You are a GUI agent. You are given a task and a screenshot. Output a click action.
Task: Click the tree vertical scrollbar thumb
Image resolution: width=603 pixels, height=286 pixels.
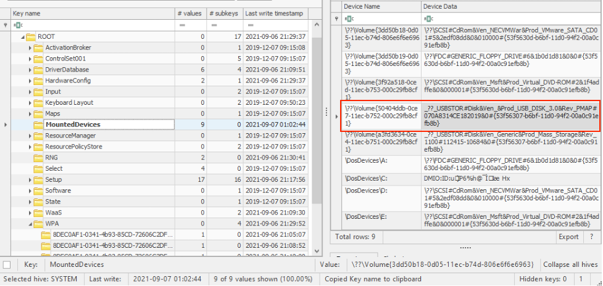pyautogui.click(x=317, y=121)
